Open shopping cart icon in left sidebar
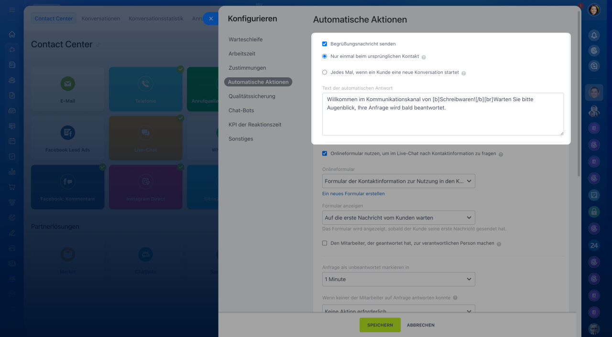The image size is (612, 337). click(x=12, y=187)
